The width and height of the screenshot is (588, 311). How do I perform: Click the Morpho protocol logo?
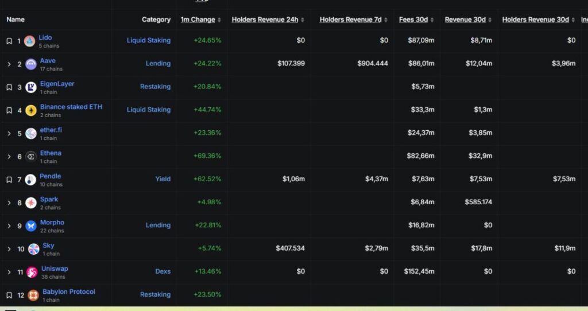tap(31, 226)
